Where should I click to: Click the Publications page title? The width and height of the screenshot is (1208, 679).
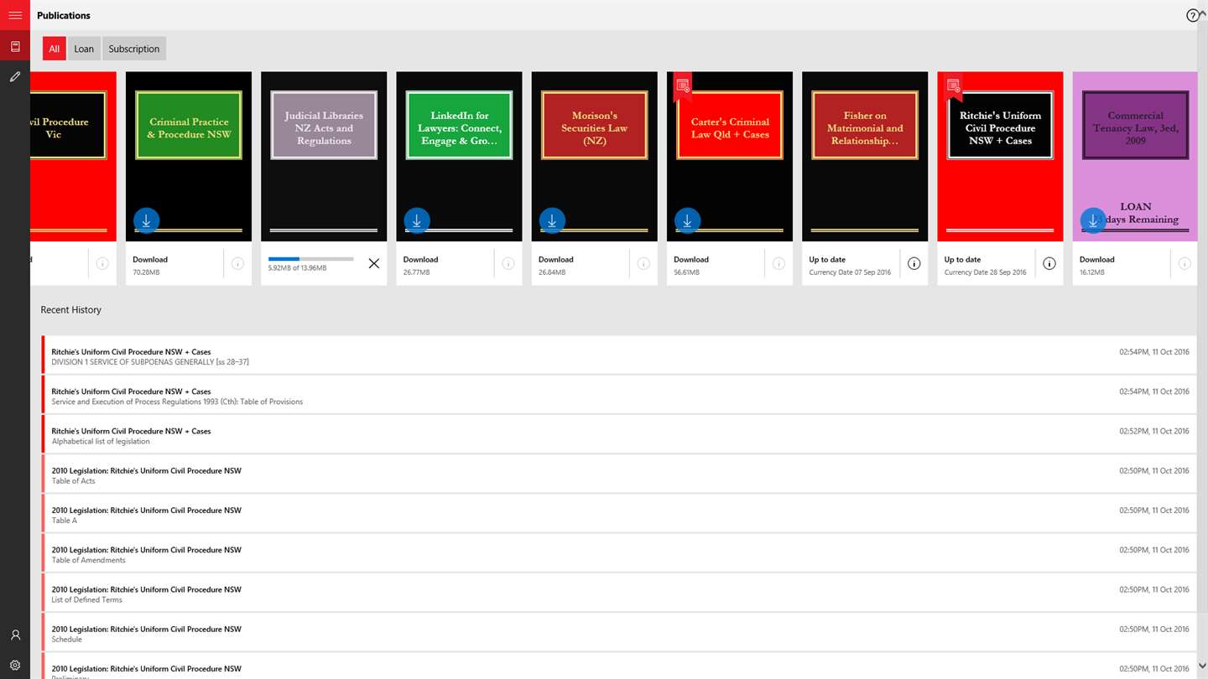point(64,15)
